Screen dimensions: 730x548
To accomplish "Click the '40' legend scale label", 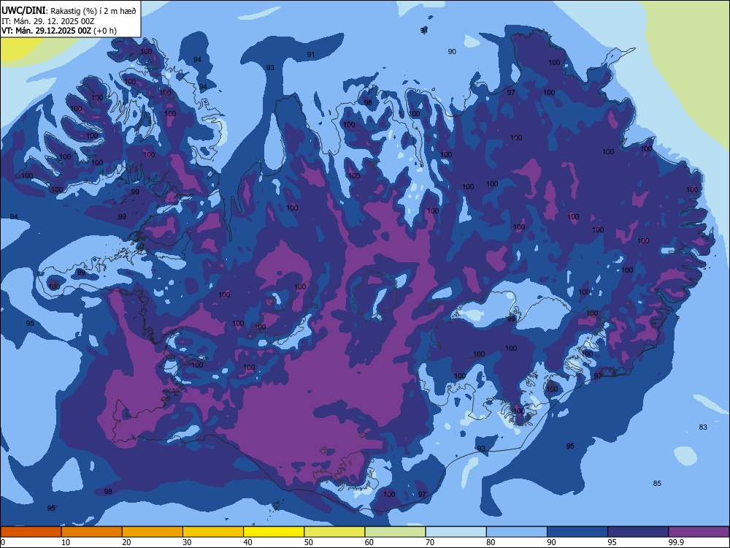I will (x=248, y=542).
